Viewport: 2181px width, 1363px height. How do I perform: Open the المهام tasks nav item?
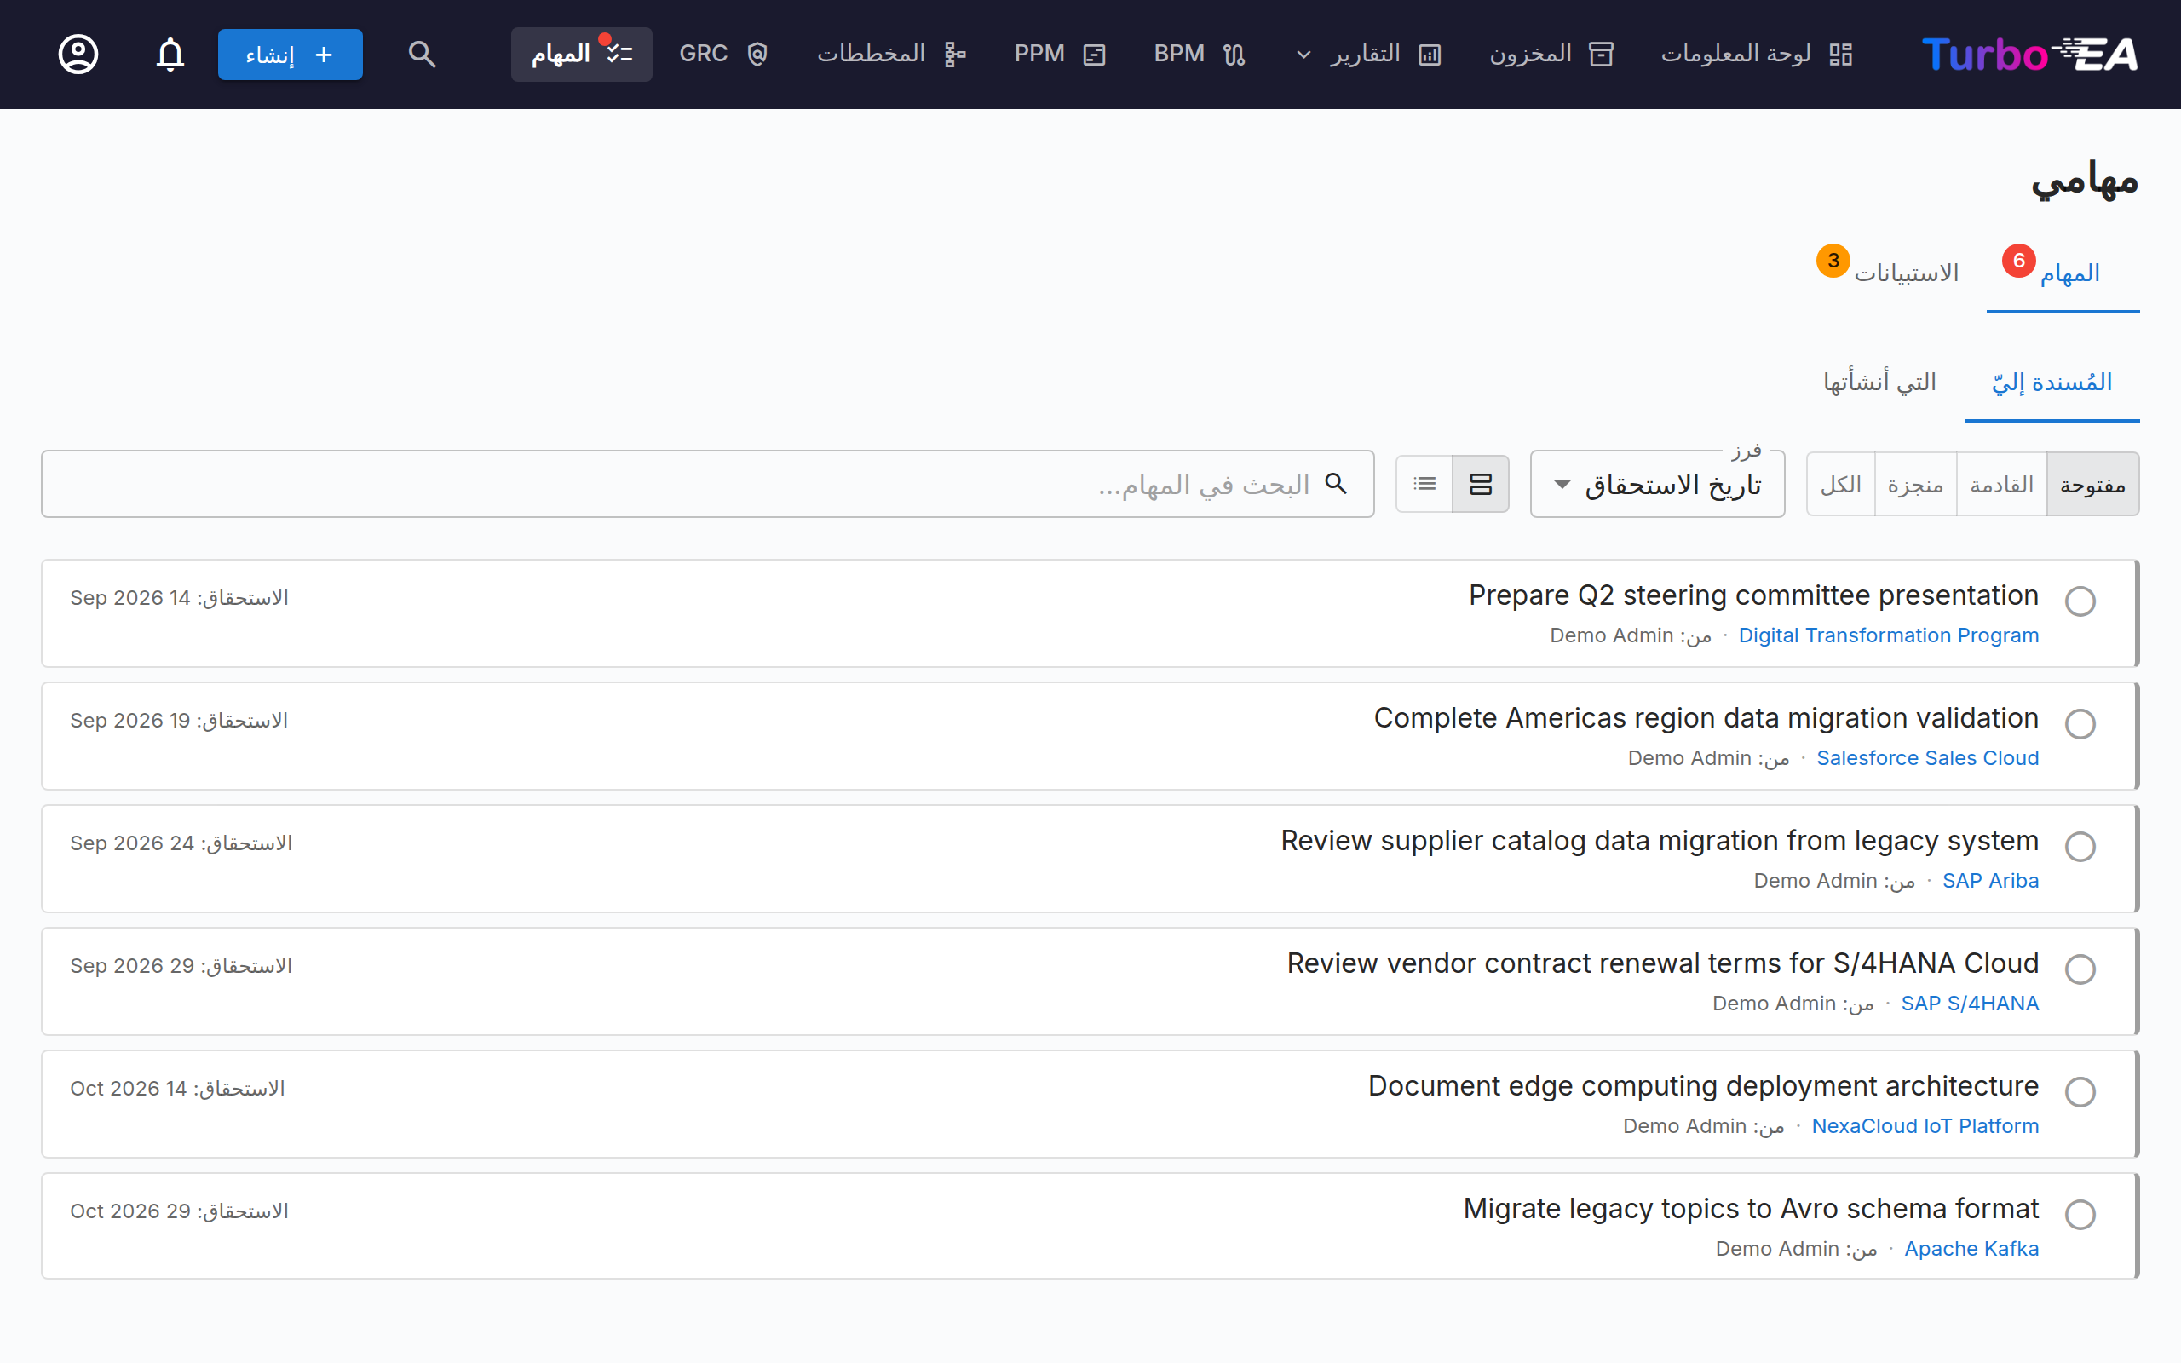pos(581,54)
